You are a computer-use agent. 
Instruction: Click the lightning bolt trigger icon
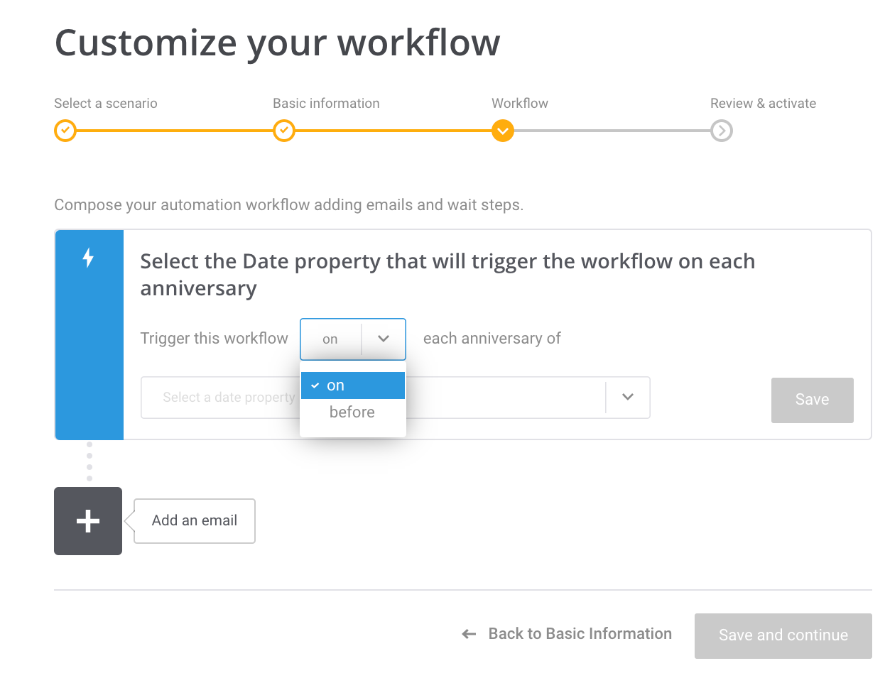pyautogui.click(x=88, y=258)
